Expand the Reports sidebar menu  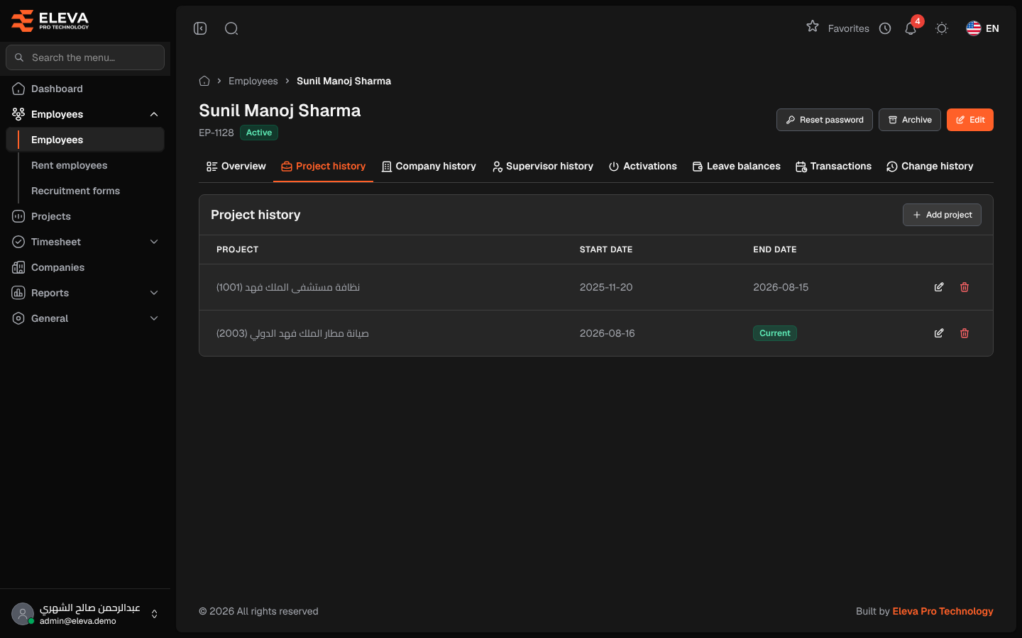click(x=154, y=293)
